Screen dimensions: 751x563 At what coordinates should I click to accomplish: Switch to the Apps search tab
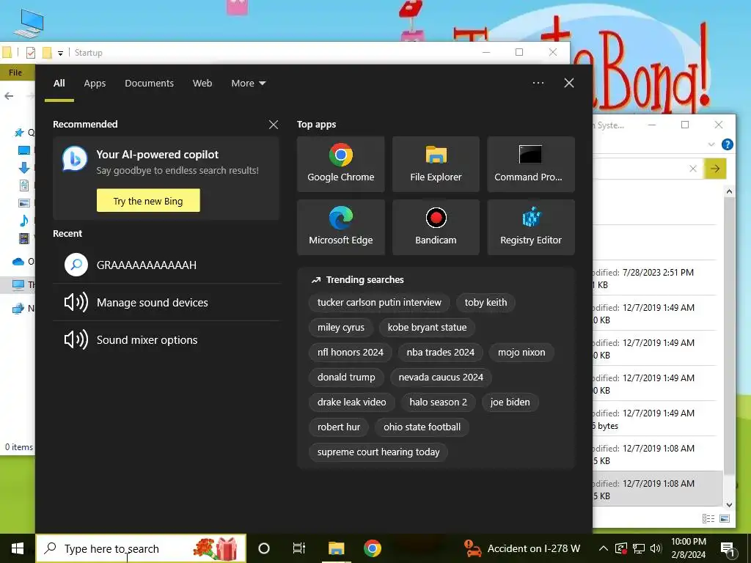[95, 84]
